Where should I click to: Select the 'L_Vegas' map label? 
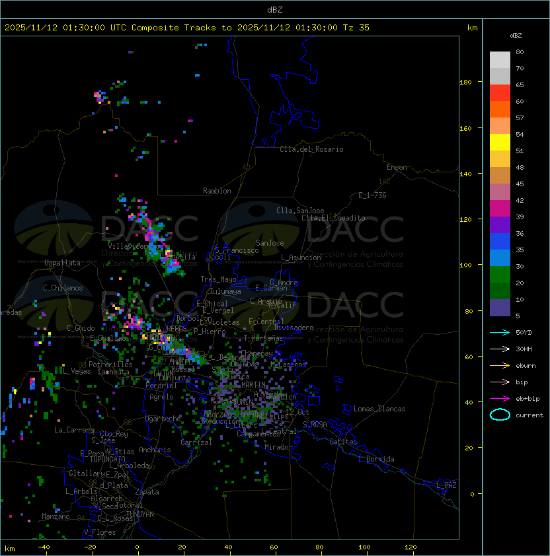pos(77,371)
